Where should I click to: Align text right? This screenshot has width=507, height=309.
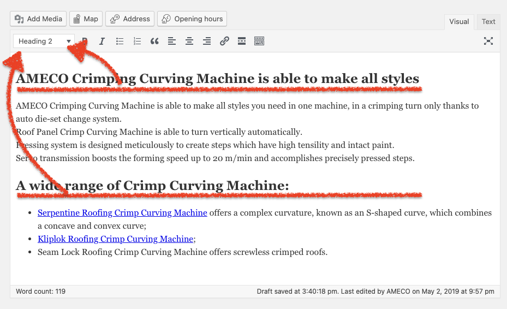pyautogui.click(x=207, y=41)
